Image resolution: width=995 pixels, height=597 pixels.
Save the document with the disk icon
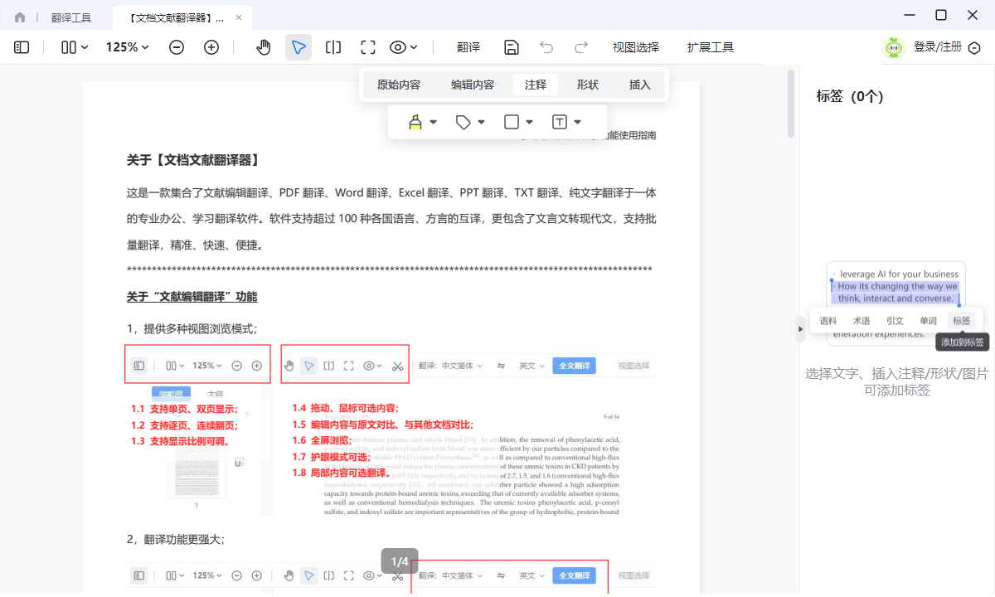point(512,47)
